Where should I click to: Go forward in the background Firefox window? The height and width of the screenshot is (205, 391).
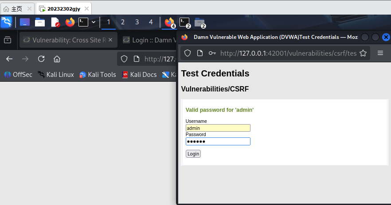25,59
